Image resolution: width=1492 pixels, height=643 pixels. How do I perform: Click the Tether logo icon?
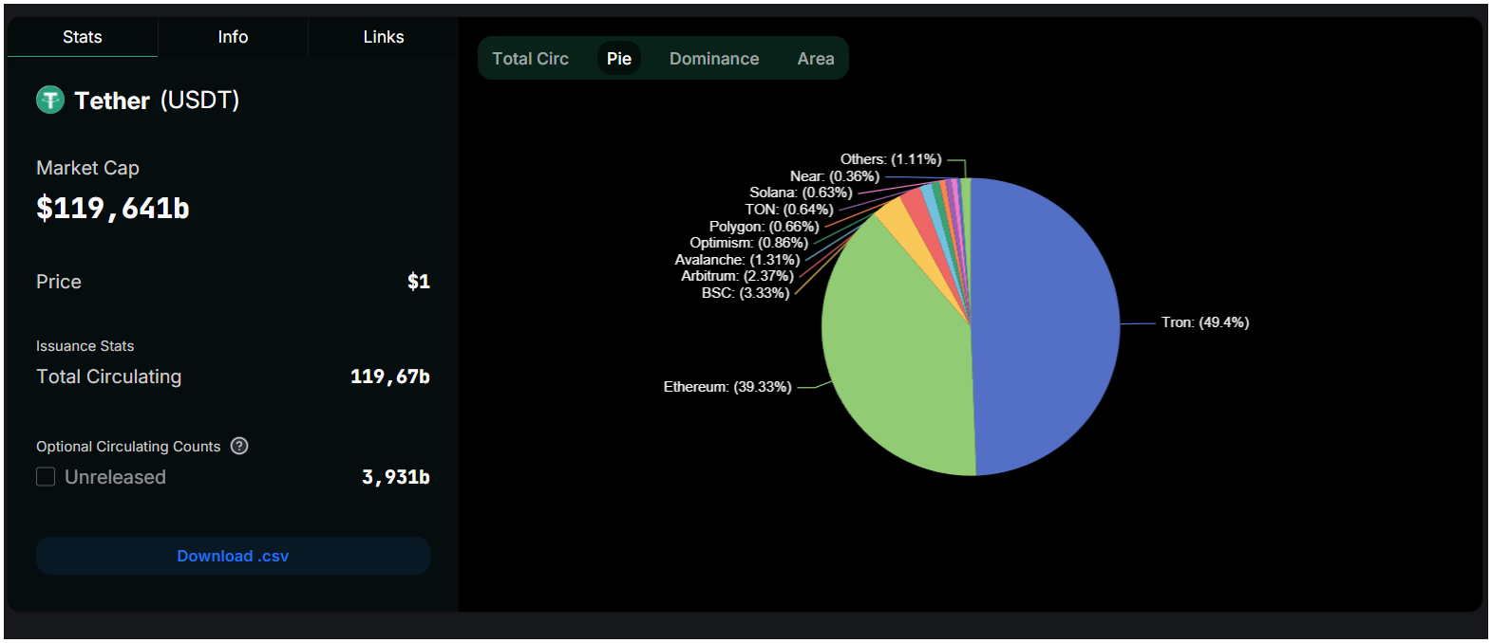coord(50,100)
